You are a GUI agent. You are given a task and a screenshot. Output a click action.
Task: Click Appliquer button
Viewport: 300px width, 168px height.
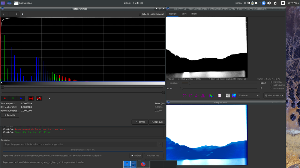coord(157,122)
